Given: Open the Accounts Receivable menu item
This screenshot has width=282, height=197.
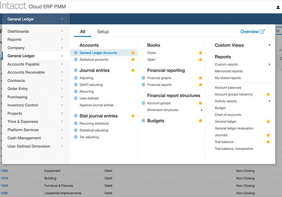Looking at the screenshot, I should (36, 72).
